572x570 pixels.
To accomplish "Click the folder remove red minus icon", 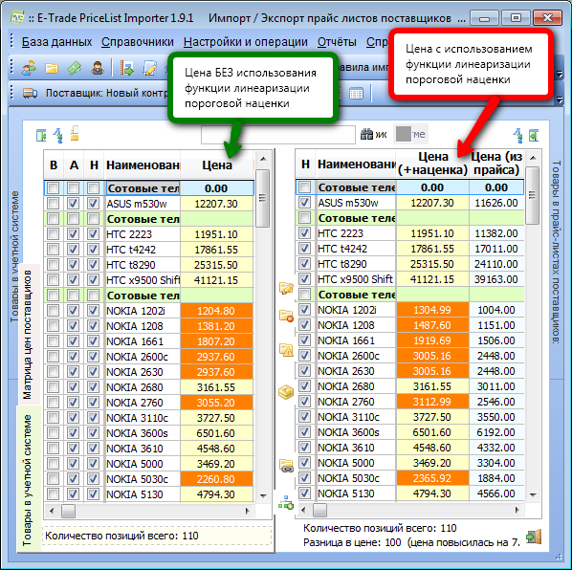I will click(286, 315).
